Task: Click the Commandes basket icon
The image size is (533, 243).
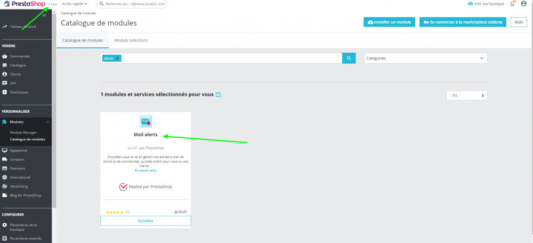Action: tap(5, 56)
